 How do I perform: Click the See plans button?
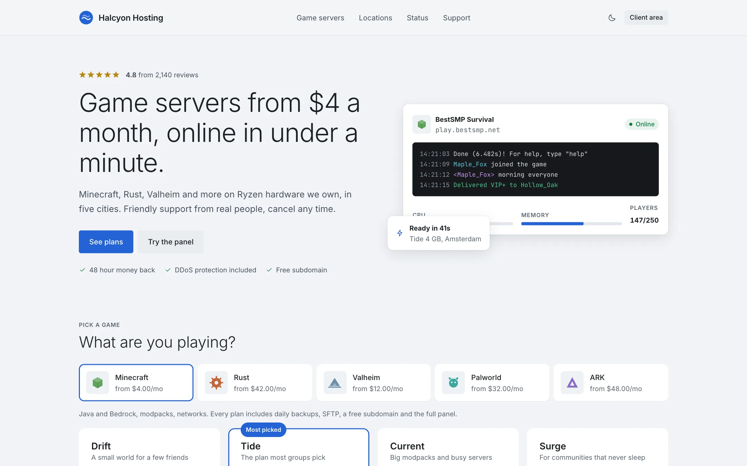pyautogui.click(x=106, y=242)
